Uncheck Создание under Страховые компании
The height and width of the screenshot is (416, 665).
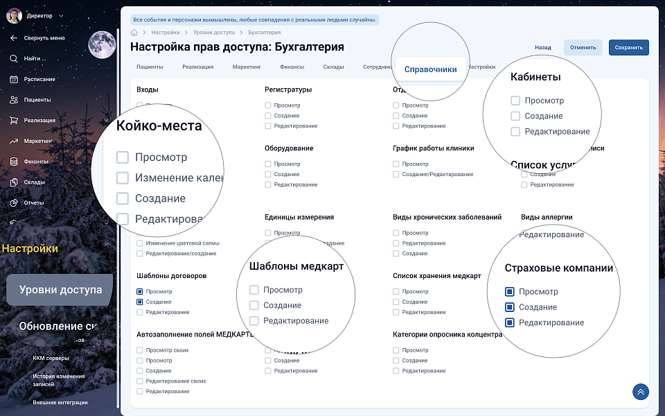tap(510, 307)
